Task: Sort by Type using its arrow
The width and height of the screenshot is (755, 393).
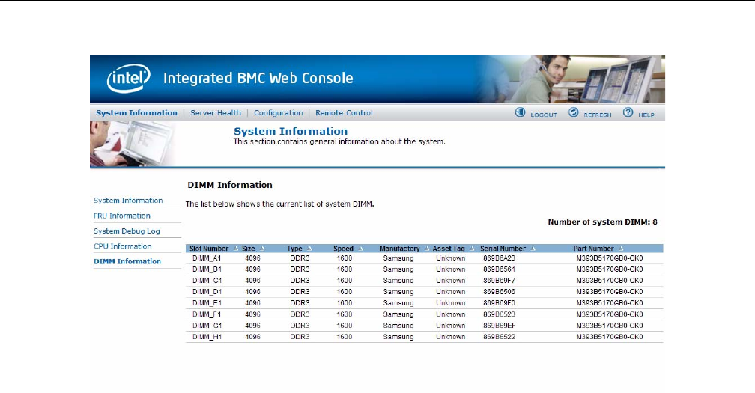Action: (x=309, y=249)
